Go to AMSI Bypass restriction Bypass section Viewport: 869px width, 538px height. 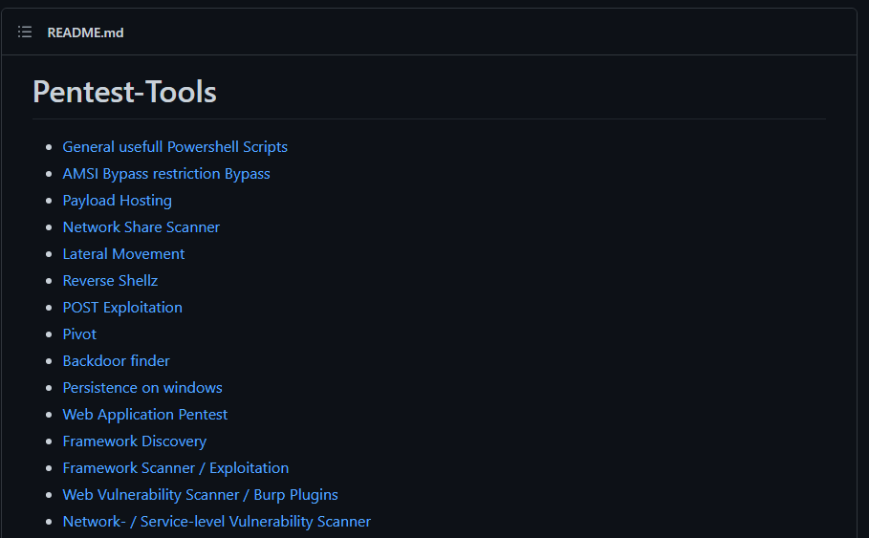(166, 174)
